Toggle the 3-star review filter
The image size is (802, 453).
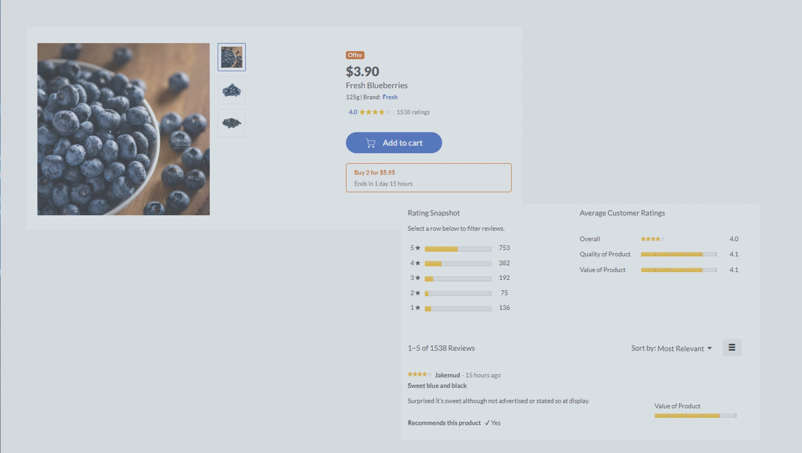click(457, 278)
